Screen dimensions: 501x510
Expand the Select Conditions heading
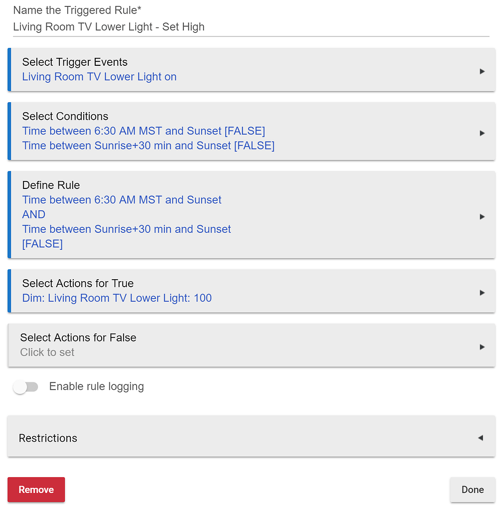(x=65, y=116)
